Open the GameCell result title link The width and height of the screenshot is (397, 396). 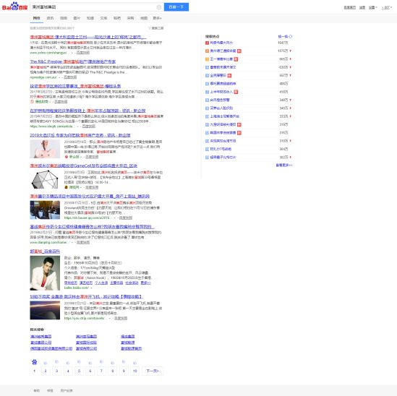84,165
